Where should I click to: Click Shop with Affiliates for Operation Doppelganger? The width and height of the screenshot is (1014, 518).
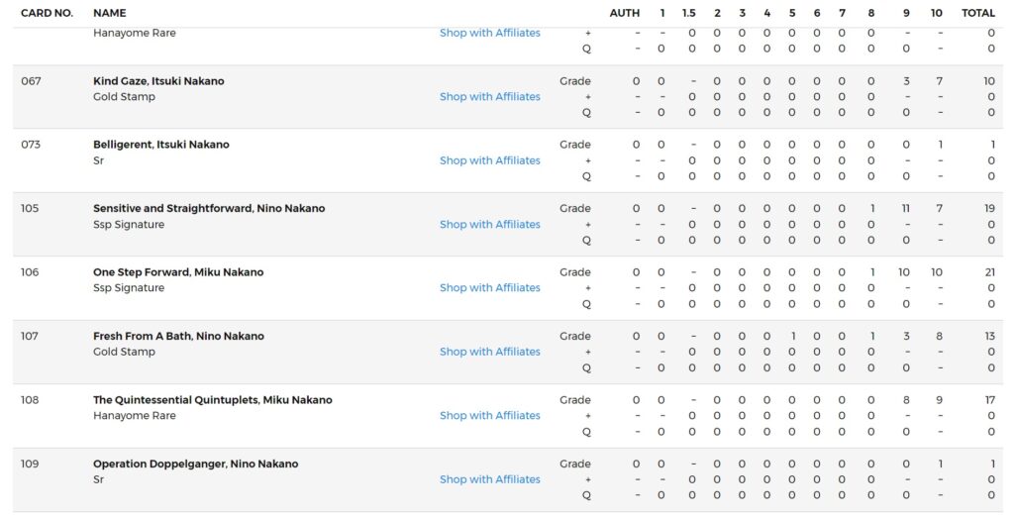[x=489, y=479]
